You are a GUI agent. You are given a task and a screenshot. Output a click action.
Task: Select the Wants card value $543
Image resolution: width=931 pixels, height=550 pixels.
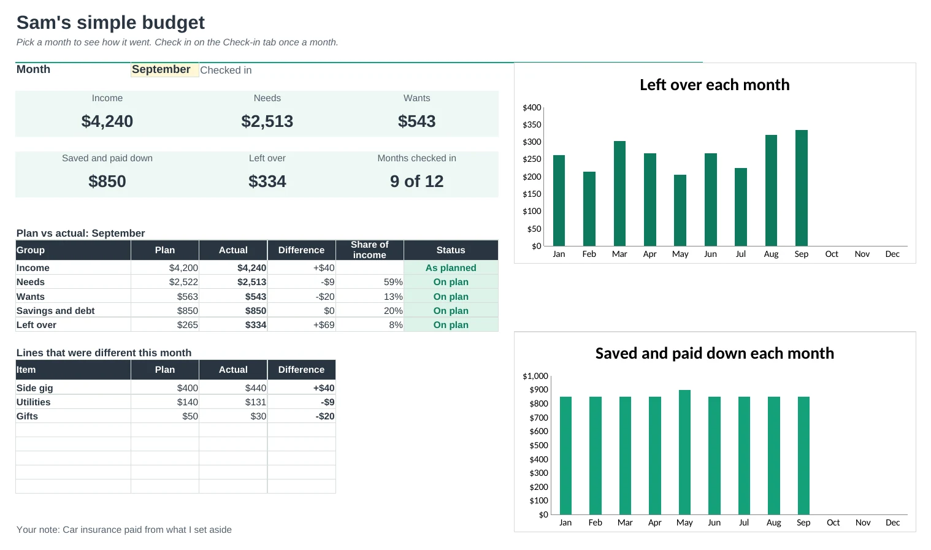[417, 121]
